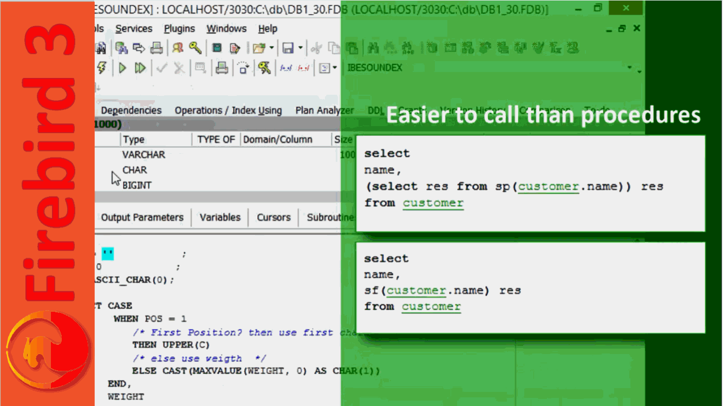Select the CHAR type cell
This screenshot has width=723, height=406.
[135, 170]
